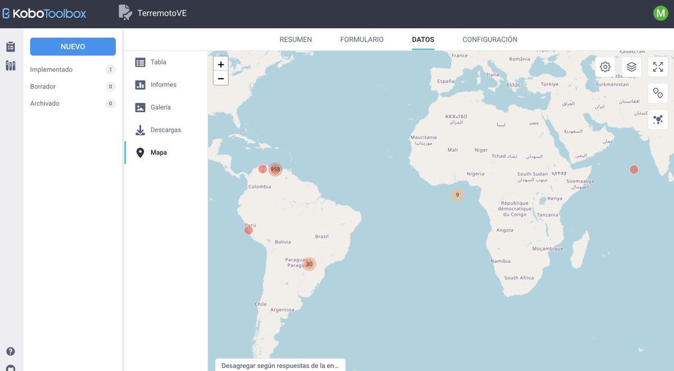
Task: Show map markers view icon
Action: (658, 93)
